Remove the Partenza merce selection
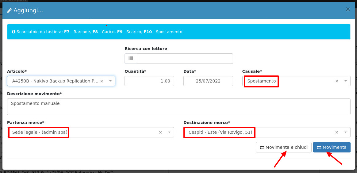This screenshot has height=173, width=357. (x=160, y=132)
